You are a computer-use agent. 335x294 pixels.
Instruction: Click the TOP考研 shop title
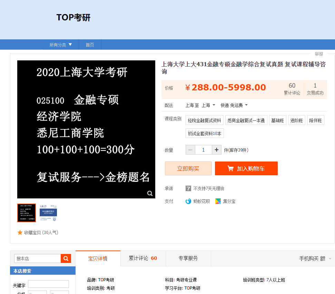[73, 18]
